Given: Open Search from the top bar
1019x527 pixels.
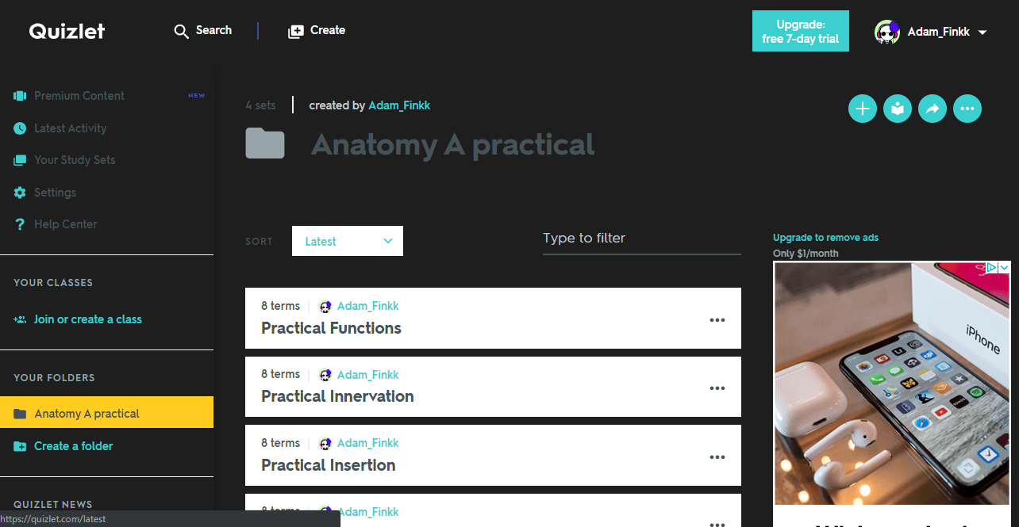Looking at the screenshot, I should (202, 30).
